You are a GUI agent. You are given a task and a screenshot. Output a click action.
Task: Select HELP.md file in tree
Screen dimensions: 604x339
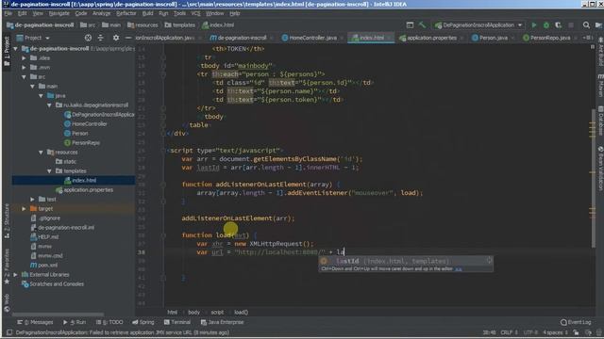[48, 236]
